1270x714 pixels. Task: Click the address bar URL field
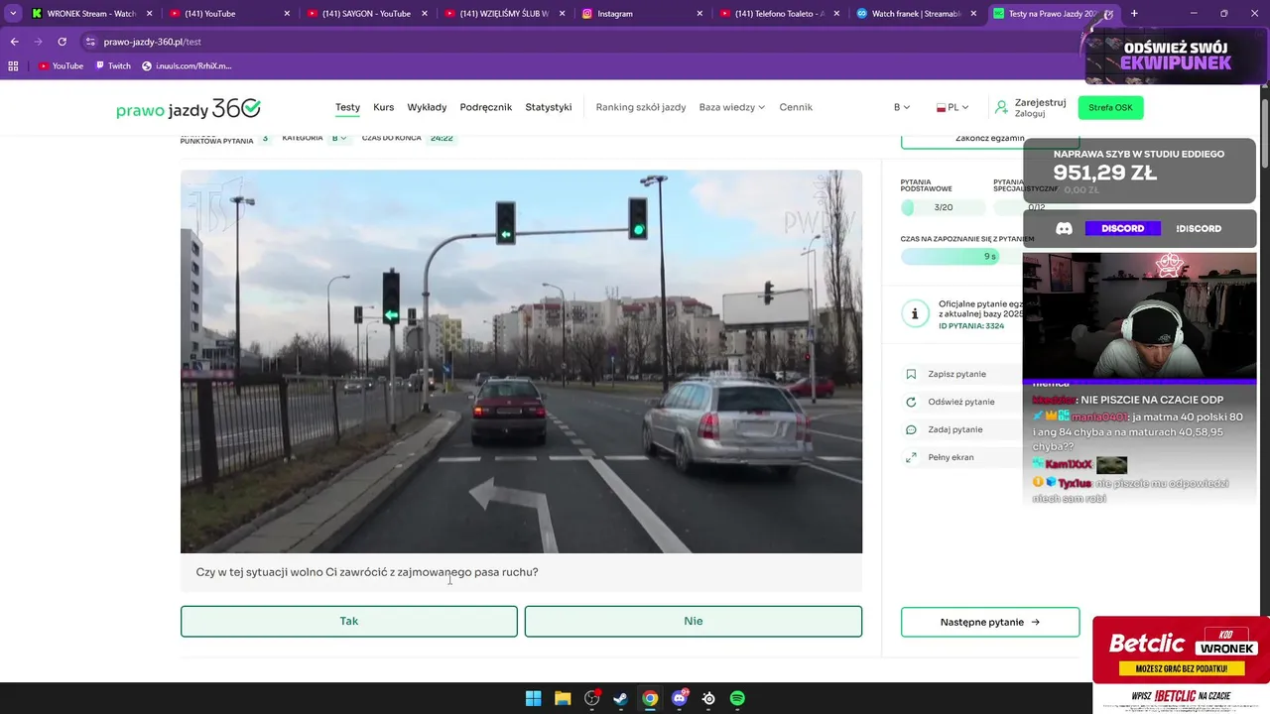pos(575,42)
